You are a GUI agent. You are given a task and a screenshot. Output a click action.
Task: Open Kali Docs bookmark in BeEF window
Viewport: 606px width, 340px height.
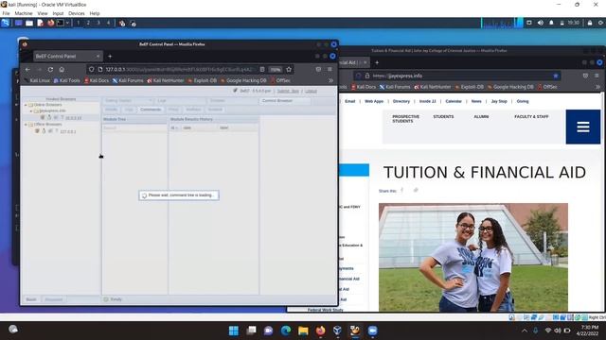click(x=97, y=80)
